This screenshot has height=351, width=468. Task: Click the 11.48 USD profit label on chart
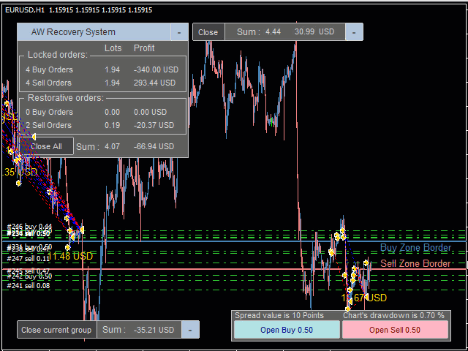(x=70, y=257)
